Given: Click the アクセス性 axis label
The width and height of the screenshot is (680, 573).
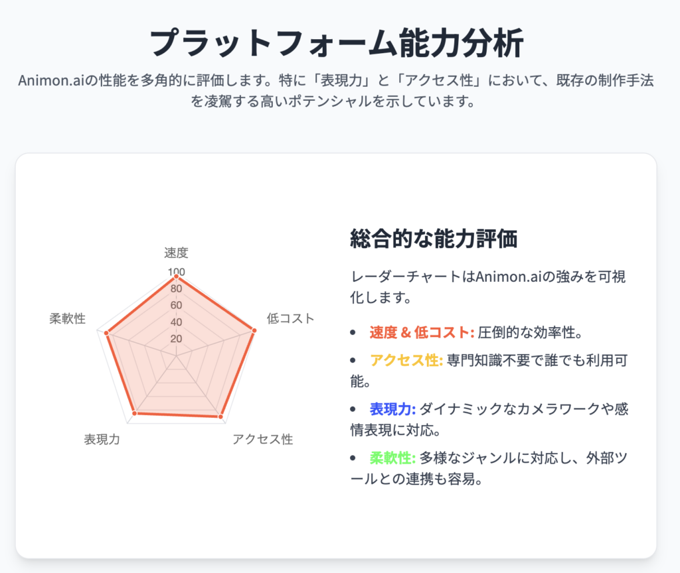Looking at the screenshot, I should tap(263, 439).
